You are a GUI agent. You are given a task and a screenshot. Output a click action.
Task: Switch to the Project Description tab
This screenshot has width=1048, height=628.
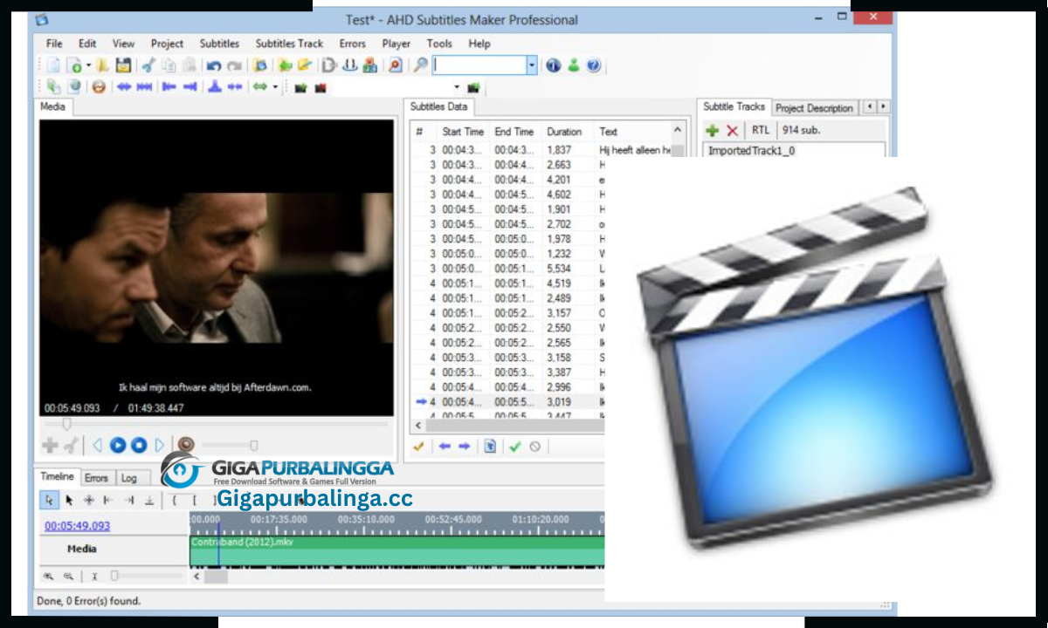coord(814,108)
